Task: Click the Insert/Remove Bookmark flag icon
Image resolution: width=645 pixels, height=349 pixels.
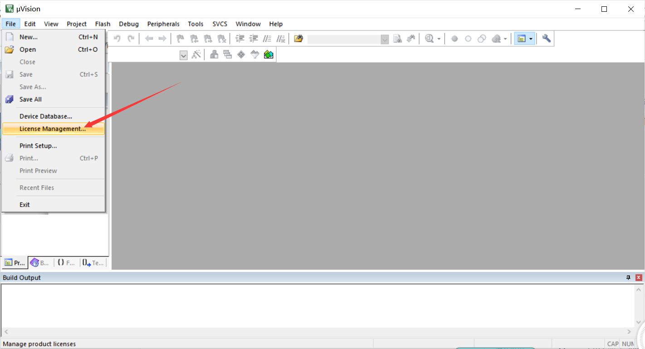Action: click(180, 39)
